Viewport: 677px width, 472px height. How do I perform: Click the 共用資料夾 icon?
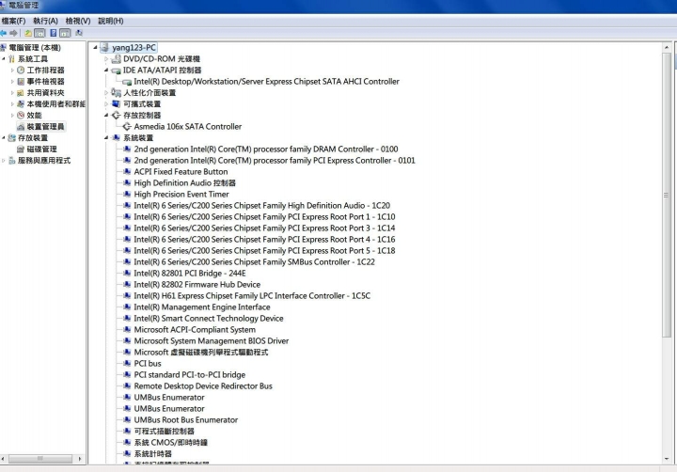point(21,92)
